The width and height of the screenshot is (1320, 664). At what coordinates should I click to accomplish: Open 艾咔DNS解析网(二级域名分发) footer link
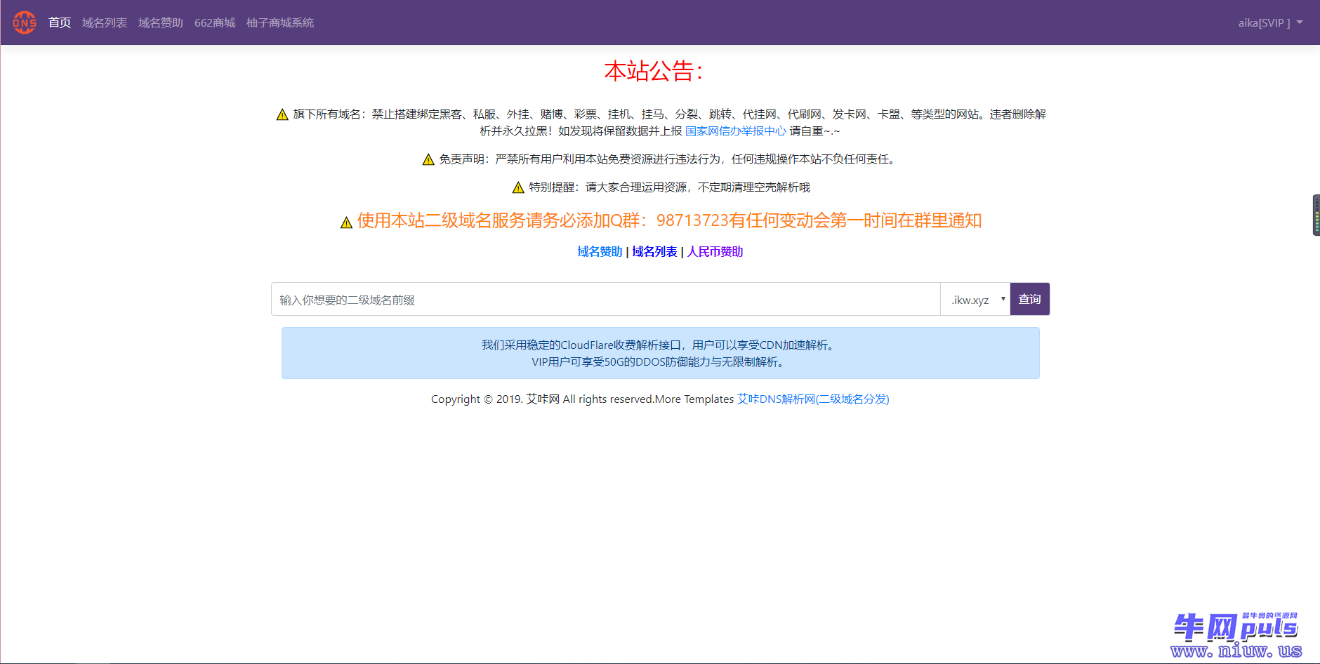click(x=813, y=399)
